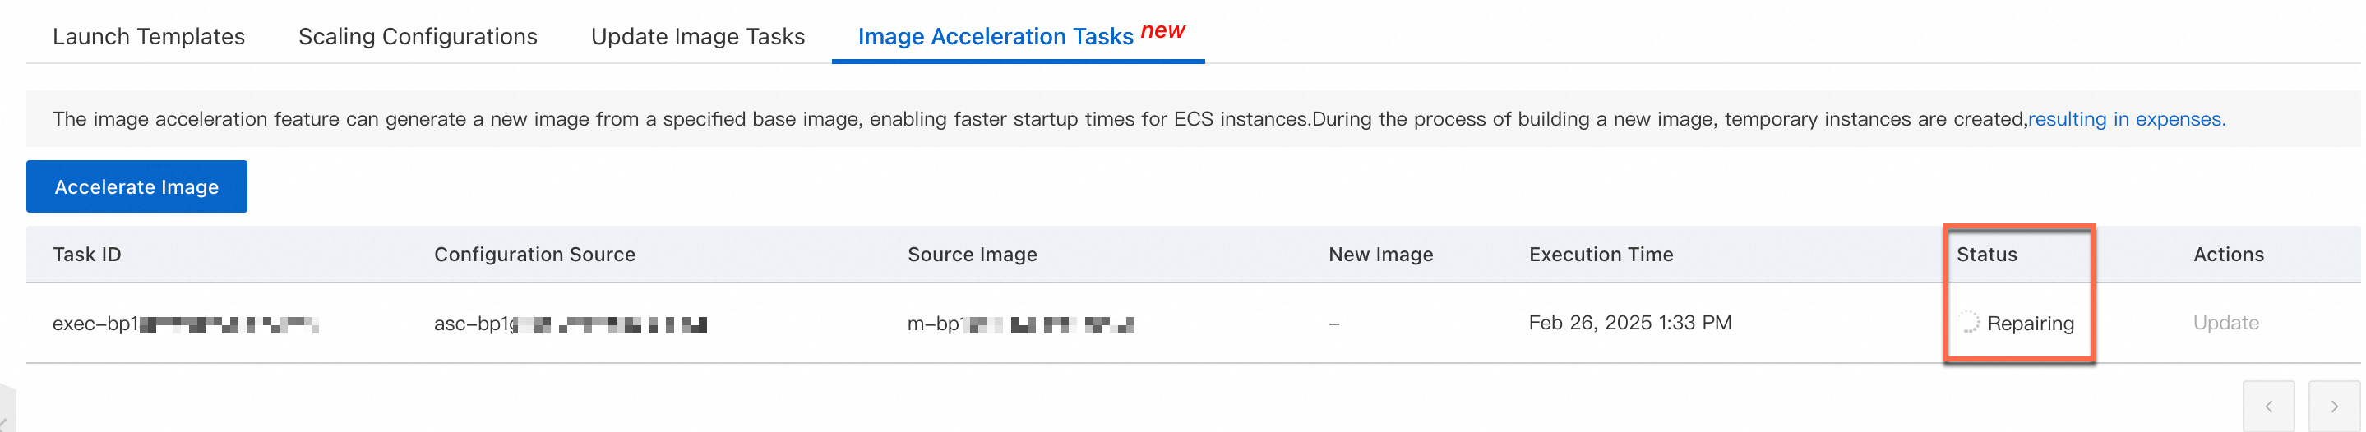Click the Image Acceleration Tasks tab

(995, 37)
